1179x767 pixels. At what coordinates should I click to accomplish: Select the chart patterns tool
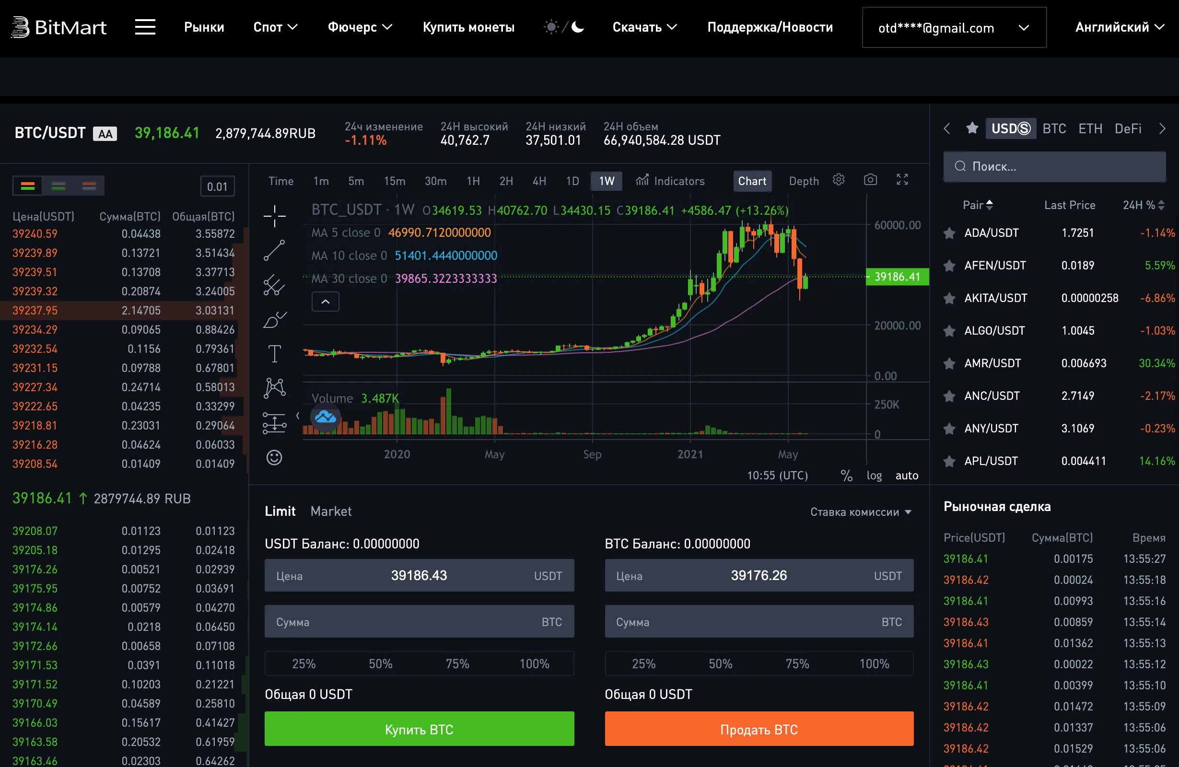pyautogui.click(x=274, y=388)
